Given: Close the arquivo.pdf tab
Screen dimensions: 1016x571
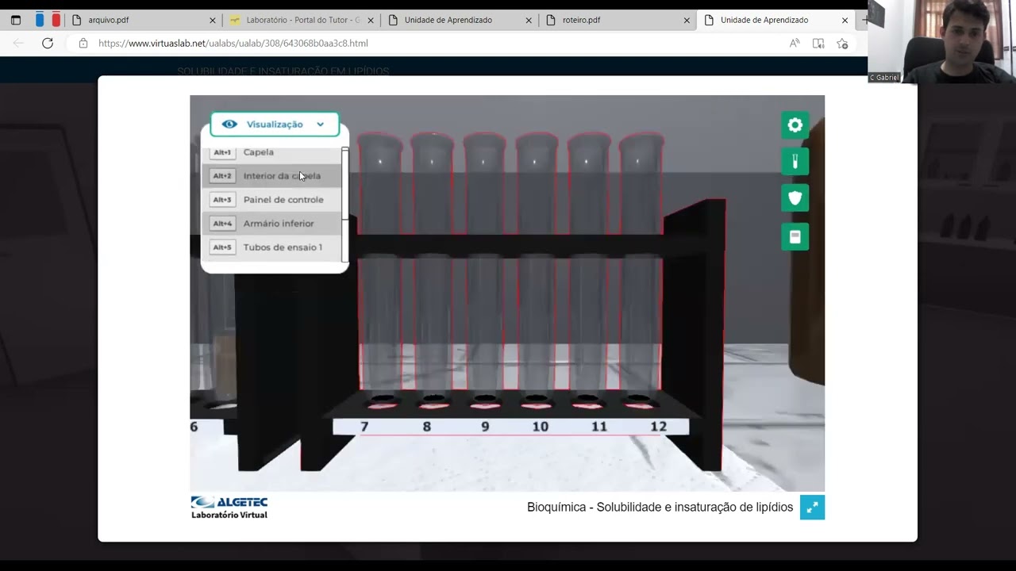Looking at the screenshot, I should (x=212, y=21).
